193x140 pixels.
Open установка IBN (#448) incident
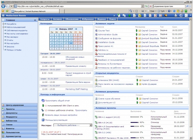[108, 80]
